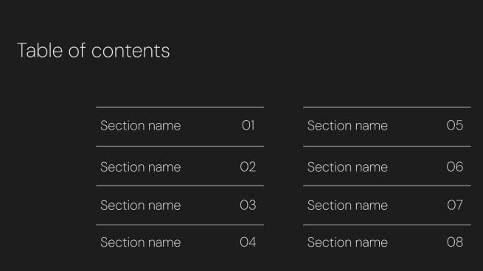Click Section name beside number 02
Viewport: 483px width, 271px height.
(x=140, y=167)
